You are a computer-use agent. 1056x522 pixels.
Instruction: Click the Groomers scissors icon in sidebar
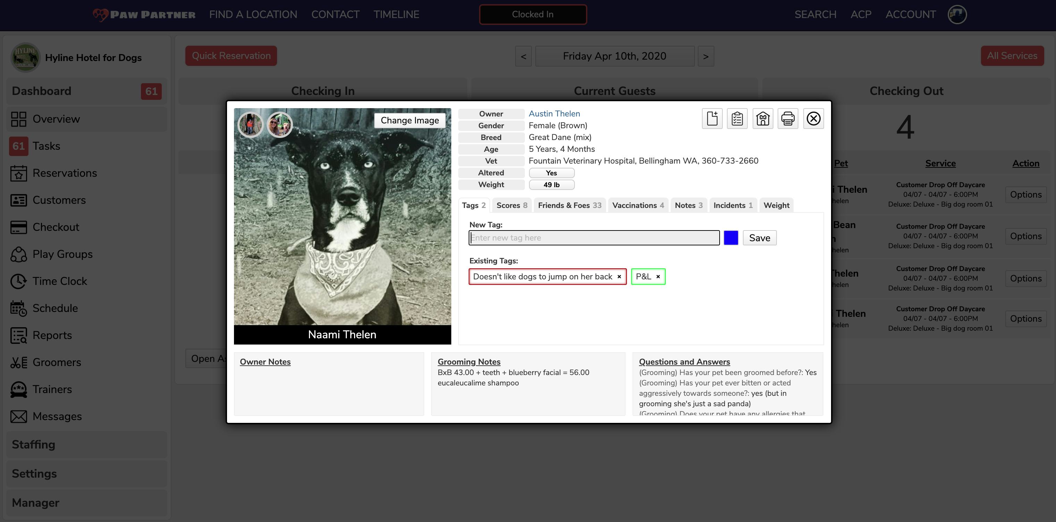18,362
